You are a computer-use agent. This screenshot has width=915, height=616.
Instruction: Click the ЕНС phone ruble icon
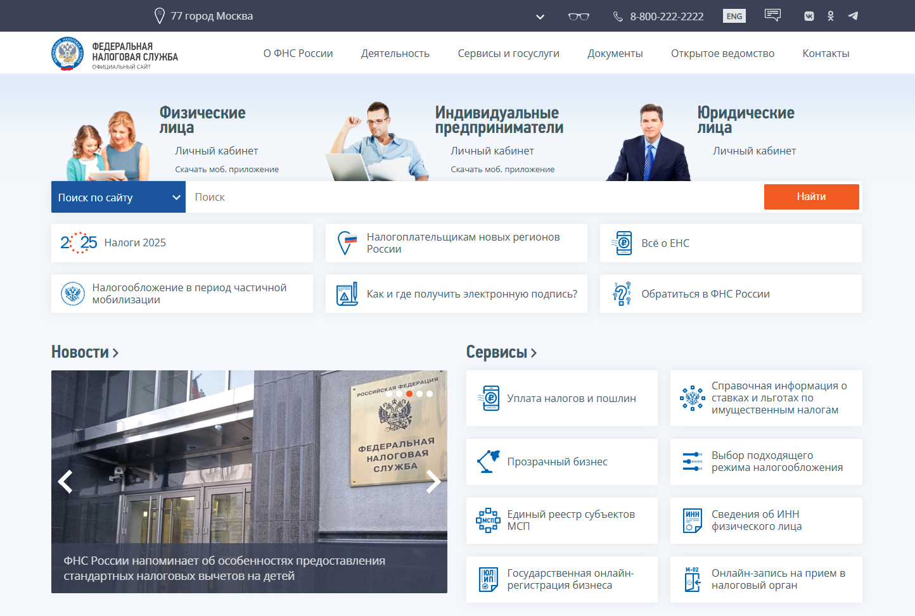pos(622,243)
